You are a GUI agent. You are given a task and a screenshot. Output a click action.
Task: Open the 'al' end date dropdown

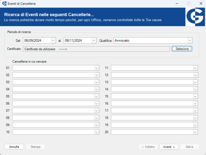tap(94, 41)
